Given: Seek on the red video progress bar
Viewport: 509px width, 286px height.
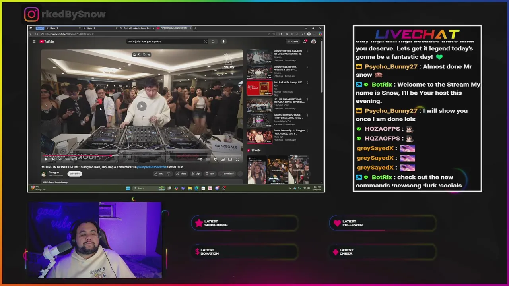Looking at the screenshot, I should coord(142,156).
